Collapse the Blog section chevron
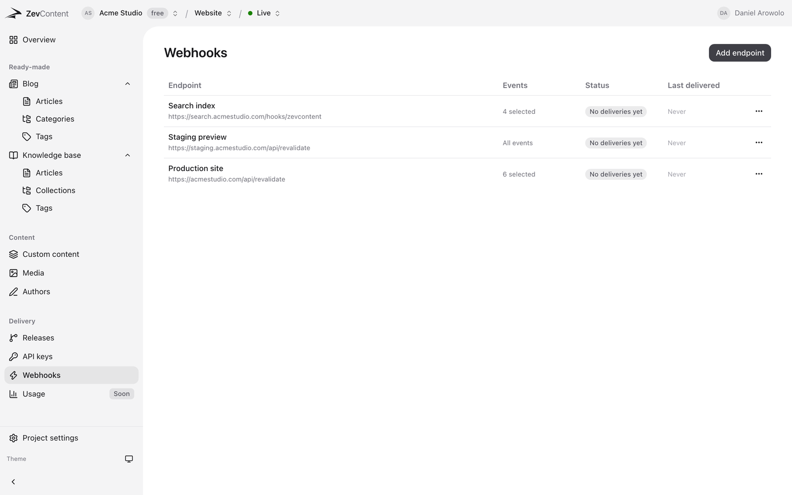 coord(128,84)
